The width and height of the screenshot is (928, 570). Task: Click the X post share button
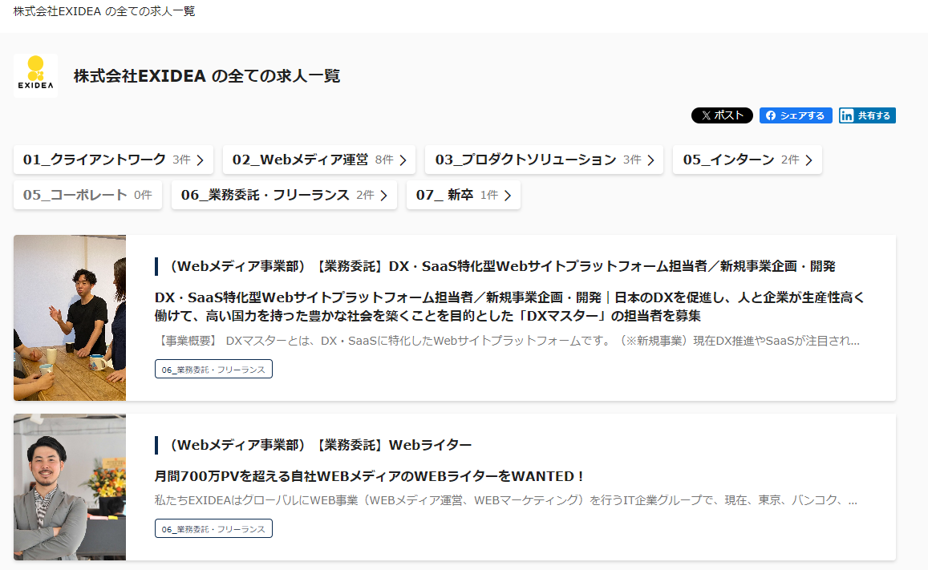pos(721,115)
